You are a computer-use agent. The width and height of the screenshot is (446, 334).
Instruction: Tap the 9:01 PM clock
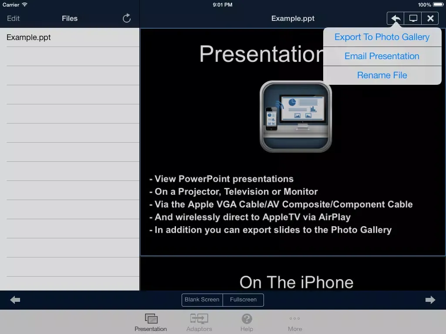(223, 4)
